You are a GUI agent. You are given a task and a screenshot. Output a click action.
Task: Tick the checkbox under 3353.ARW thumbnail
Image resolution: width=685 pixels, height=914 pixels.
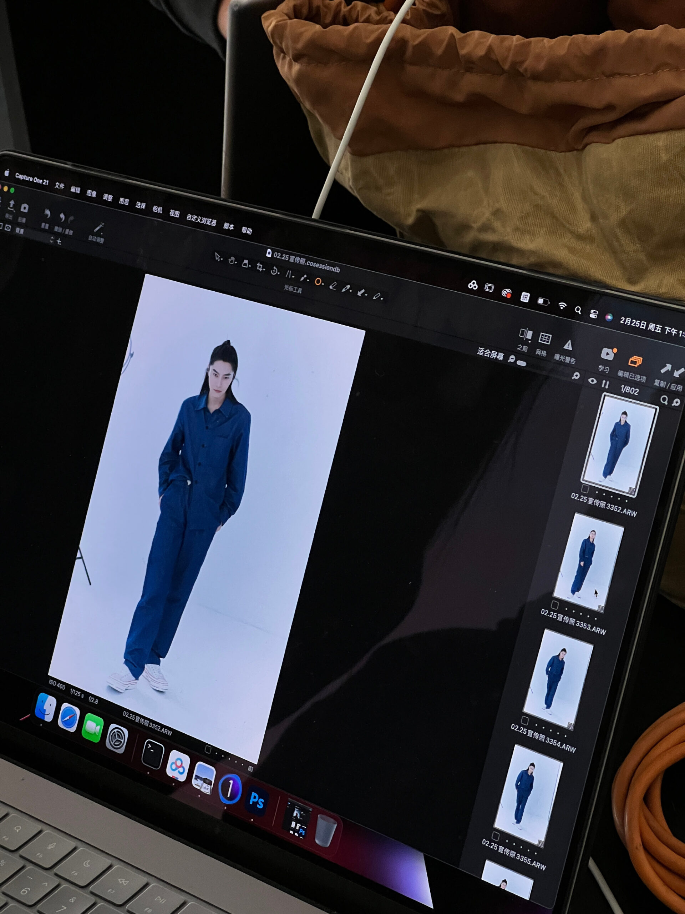pos(555,605)
